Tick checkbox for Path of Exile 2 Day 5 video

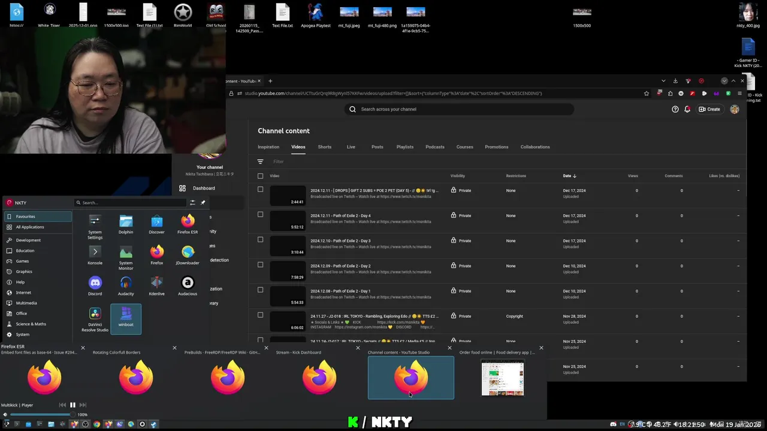click(260, 189)
